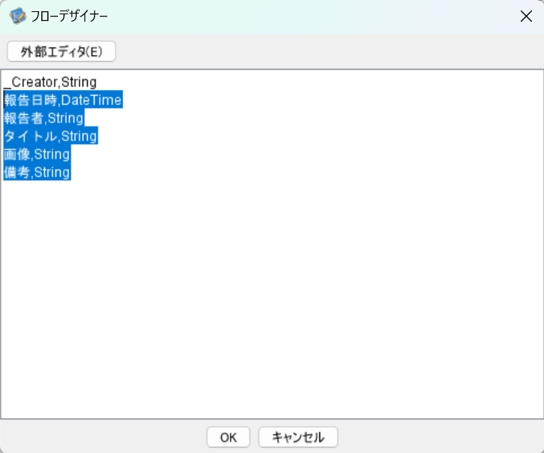This screenshot has width=544, height=453.
Task: Click the word _Creator in the first line
Action: coord(30,82)
